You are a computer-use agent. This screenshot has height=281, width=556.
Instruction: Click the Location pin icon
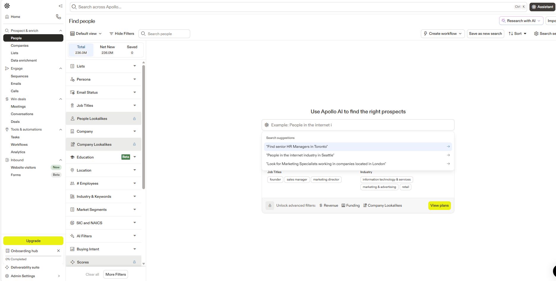tap(72, 170)
